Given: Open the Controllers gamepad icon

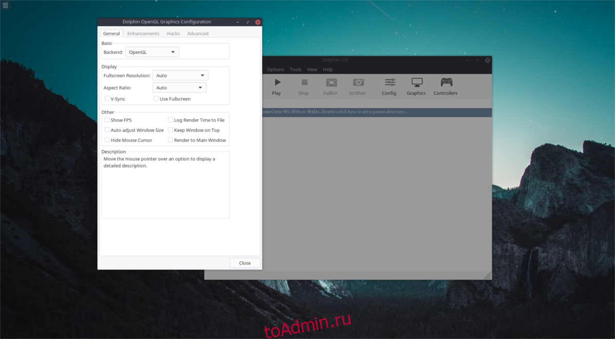Looking at the screenshot, I should pyautogui.click(x=446, y=83).
